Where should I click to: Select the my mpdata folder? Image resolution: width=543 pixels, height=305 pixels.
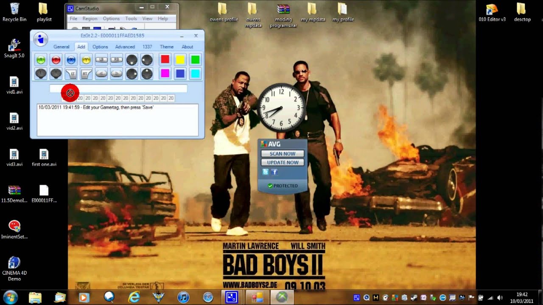pyautogui.click(x=313, y=12)
